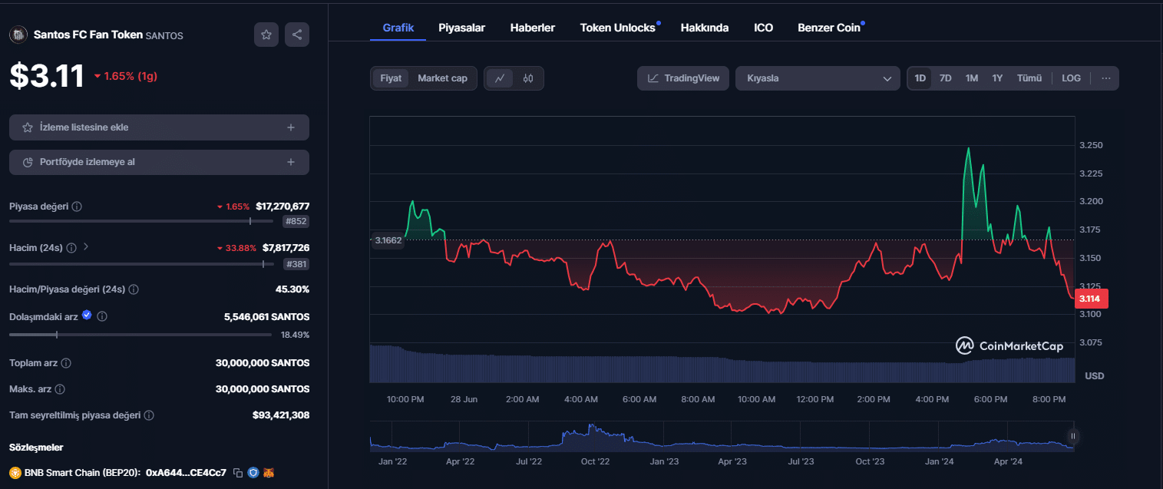
Task: Show info for Maks. arz
Action: [x=60, y=389]
